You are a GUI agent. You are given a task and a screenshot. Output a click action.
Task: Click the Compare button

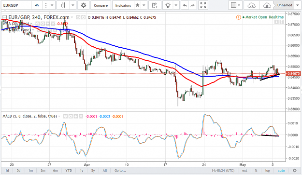point(101,5)
